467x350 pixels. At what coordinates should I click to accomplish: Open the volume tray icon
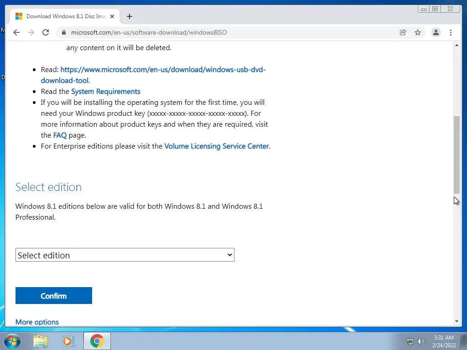[x=420, y=341]
